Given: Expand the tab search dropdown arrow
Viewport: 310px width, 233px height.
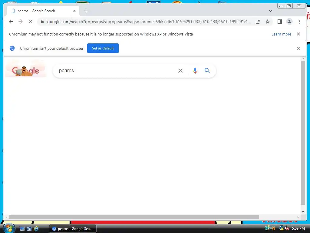Looking at the screenshot, I should point(270,11).
